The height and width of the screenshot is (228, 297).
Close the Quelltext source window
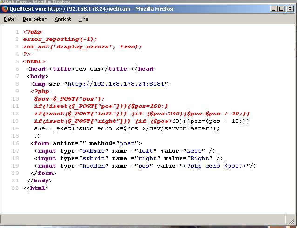(x=290, y=8)
